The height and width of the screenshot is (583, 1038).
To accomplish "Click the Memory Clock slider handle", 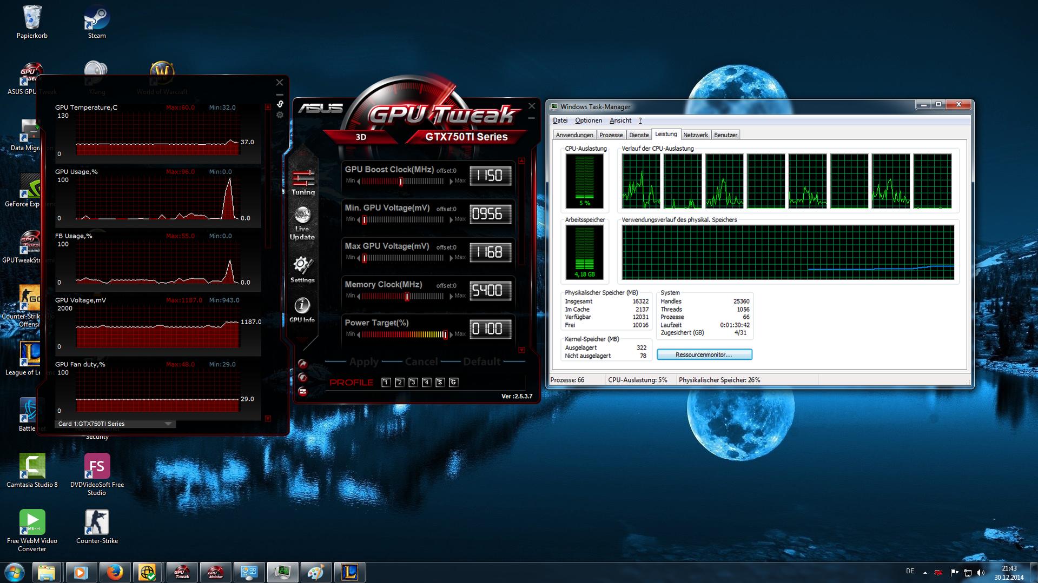I will click(x=407, y=296).
